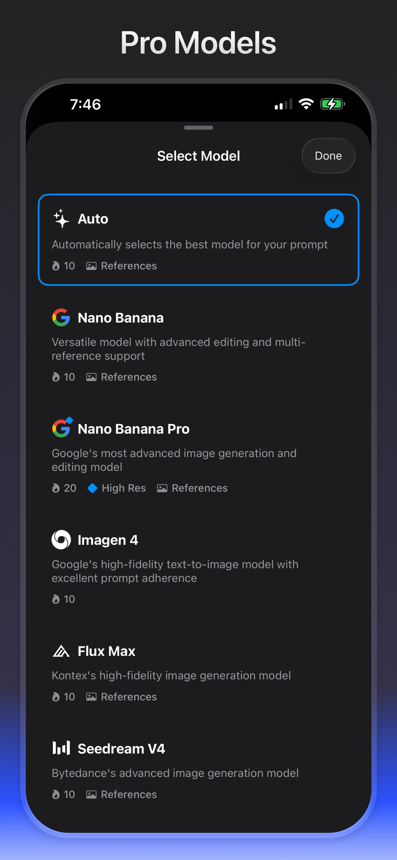The height and width of the screenshot is (860, 397).
Task: Choose Seedream V4 model
Action: (x=121, y=749)
